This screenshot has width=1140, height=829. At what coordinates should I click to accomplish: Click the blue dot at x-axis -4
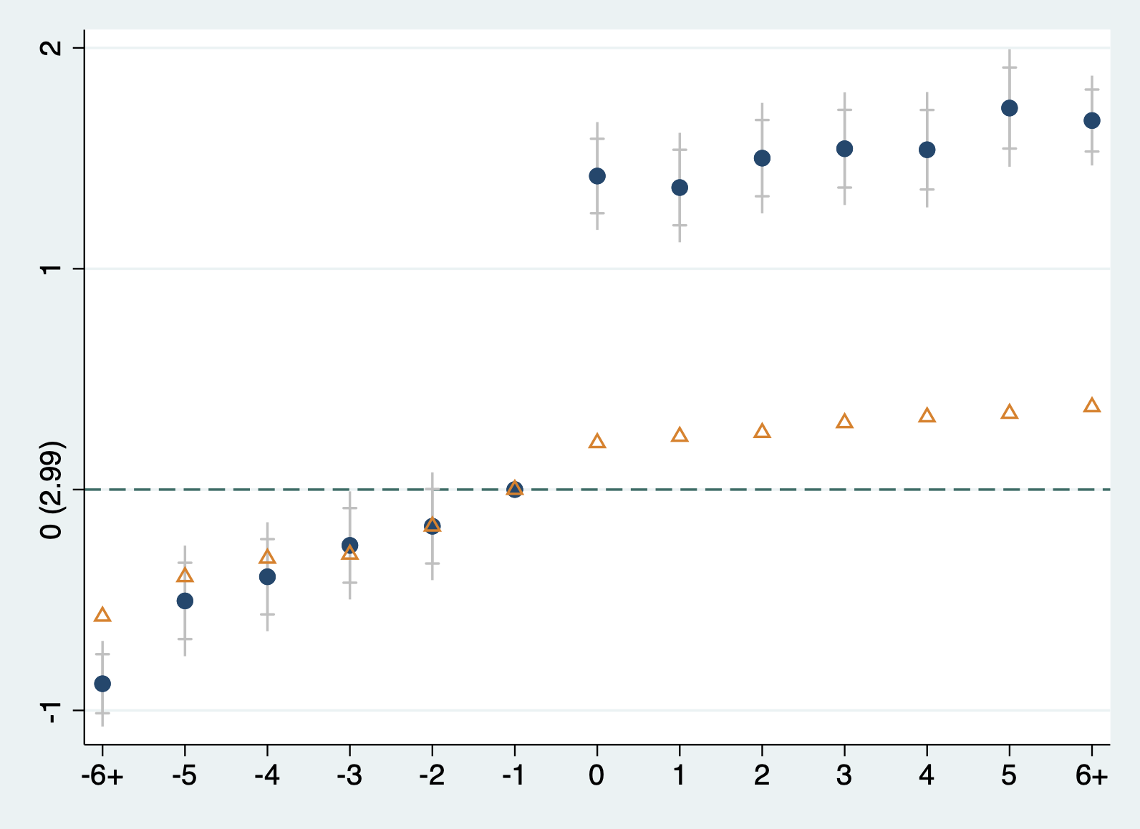click(x=267, y=577)
